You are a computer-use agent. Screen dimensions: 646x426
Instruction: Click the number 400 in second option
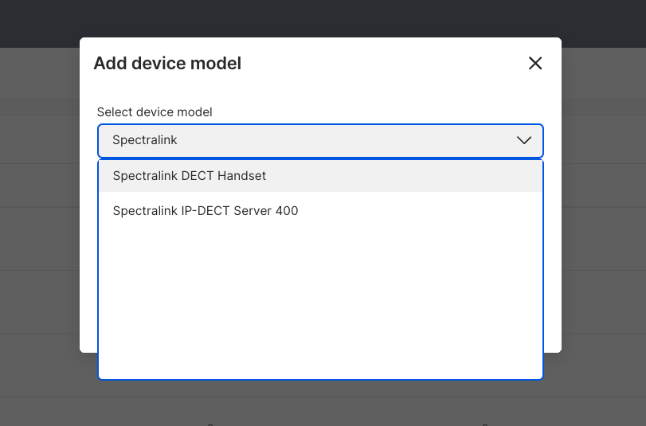tap(287, 211)
